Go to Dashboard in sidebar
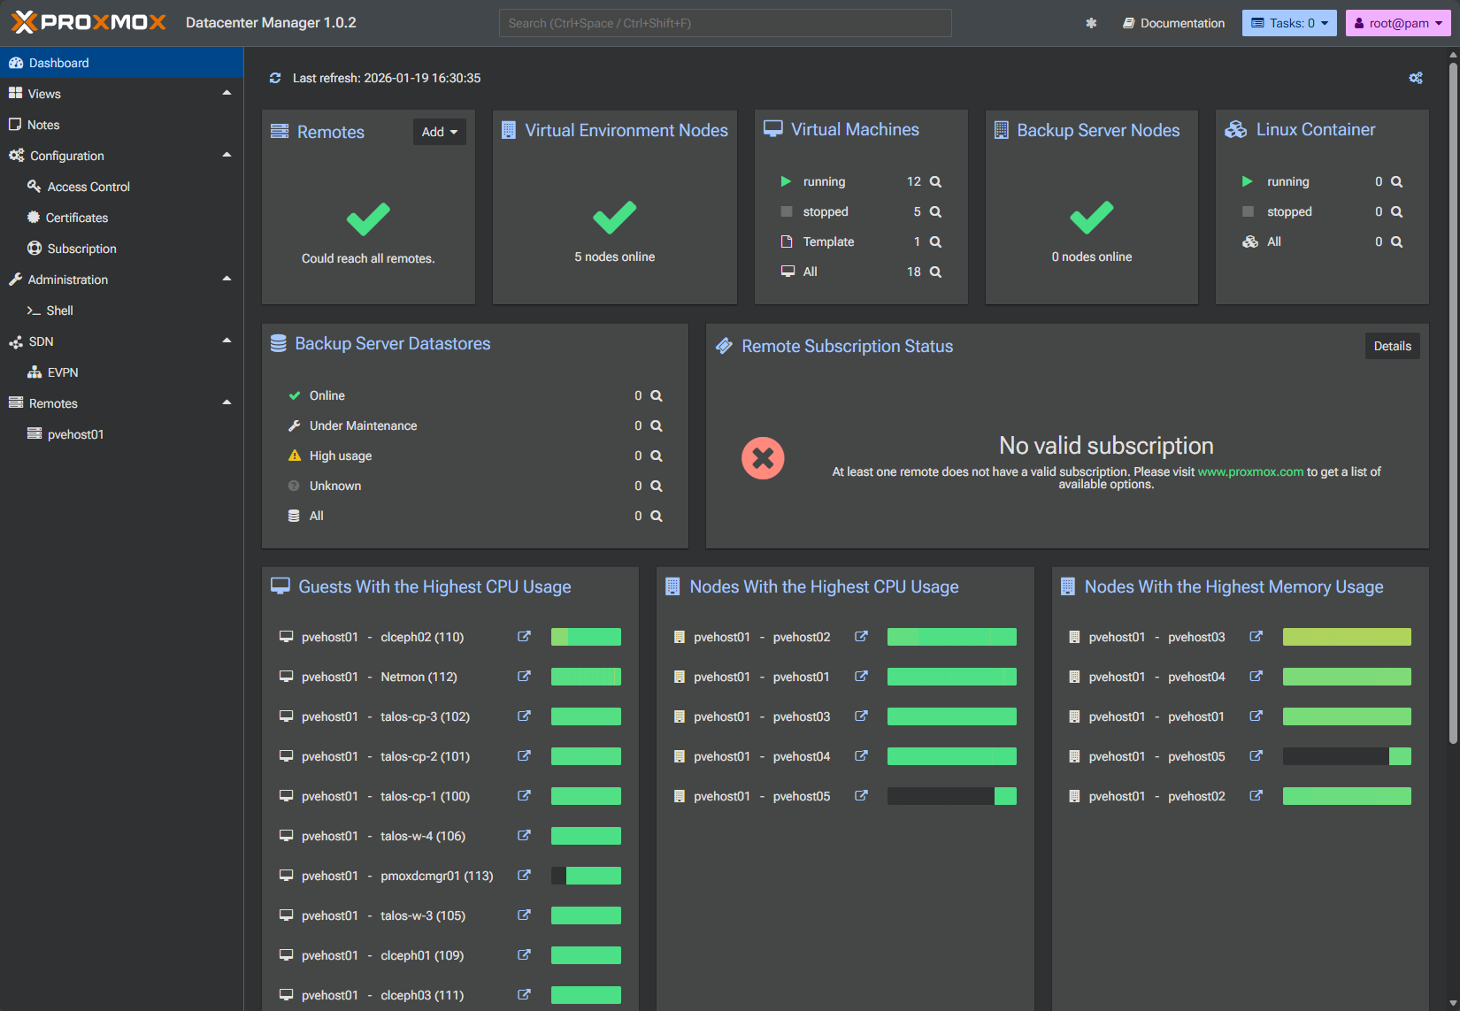The height and width of the screenshot is (1011, 1460). pos(122,63)
